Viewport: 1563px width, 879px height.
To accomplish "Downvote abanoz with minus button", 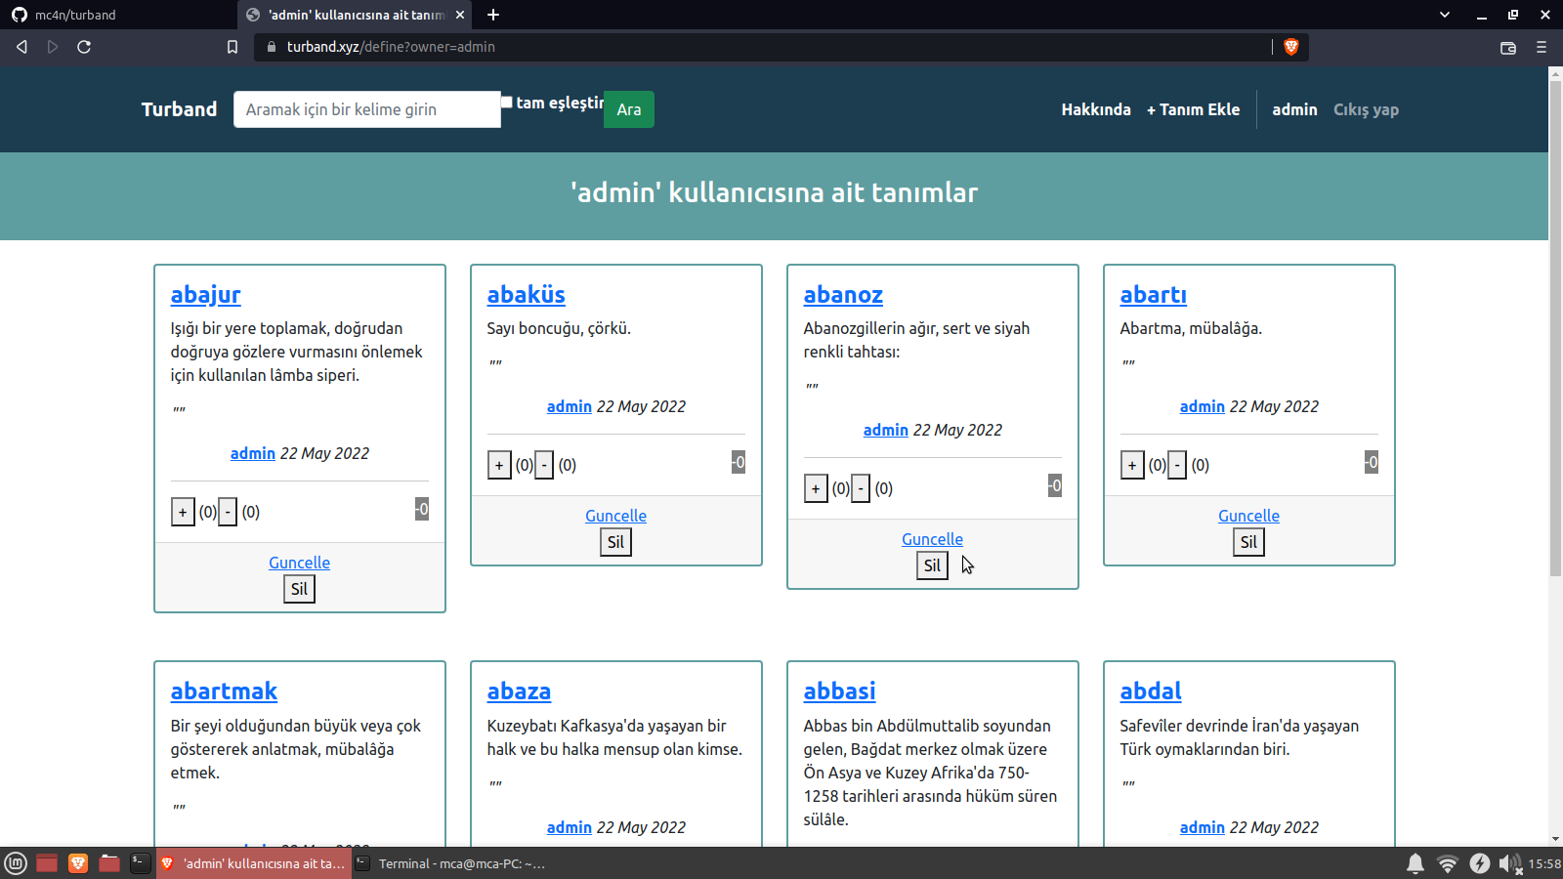I will pyautogui.click(x=861, y=488).
